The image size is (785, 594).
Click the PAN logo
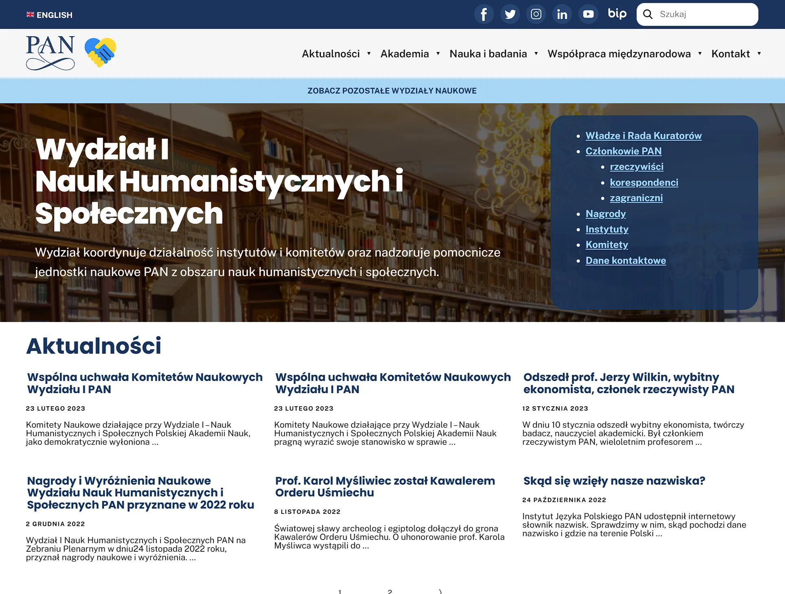coord(50,53)
